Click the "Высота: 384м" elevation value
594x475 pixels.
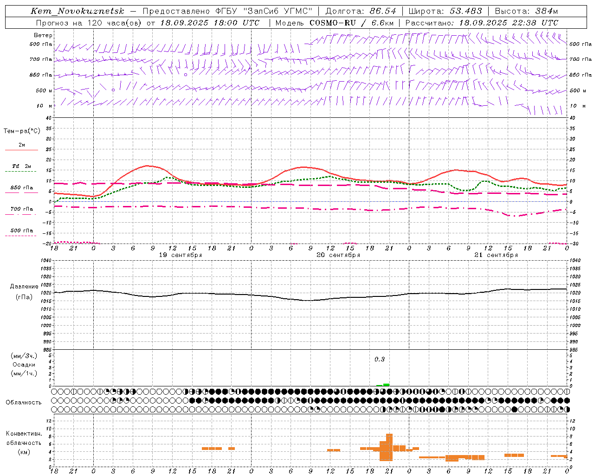(526, 11)
